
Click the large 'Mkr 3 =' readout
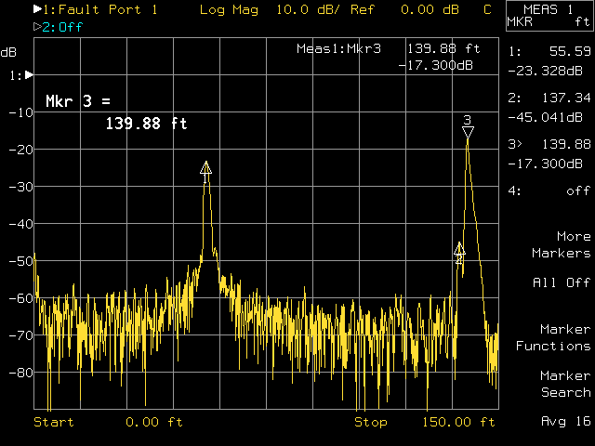(x=78, y=101)
